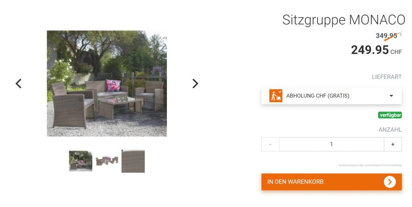The image size is (412, 207).
Task: Select the first garden scene thumbnail
Action: click(80, 161)
